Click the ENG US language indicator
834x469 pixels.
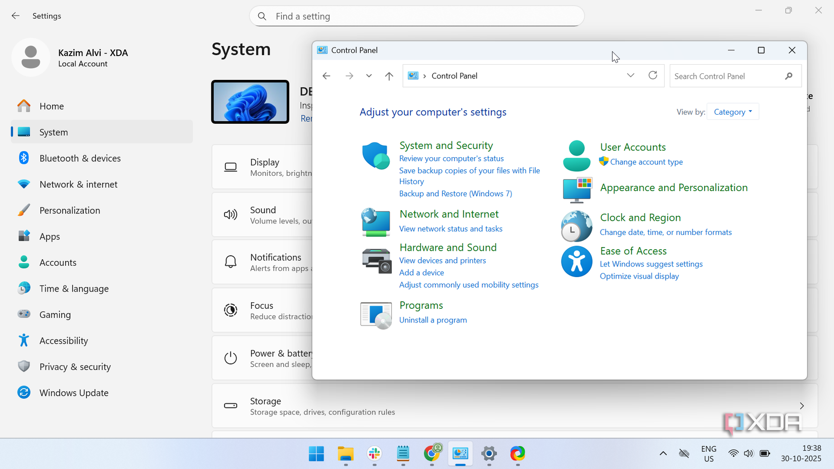click(x=709, y=454)
